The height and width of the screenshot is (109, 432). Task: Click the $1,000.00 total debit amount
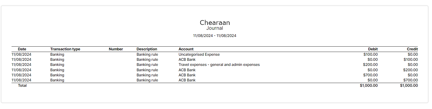click(x=369, y=85)
